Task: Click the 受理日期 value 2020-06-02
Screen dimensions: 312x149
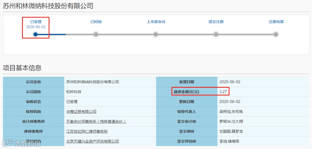Action: coord(230,82)
